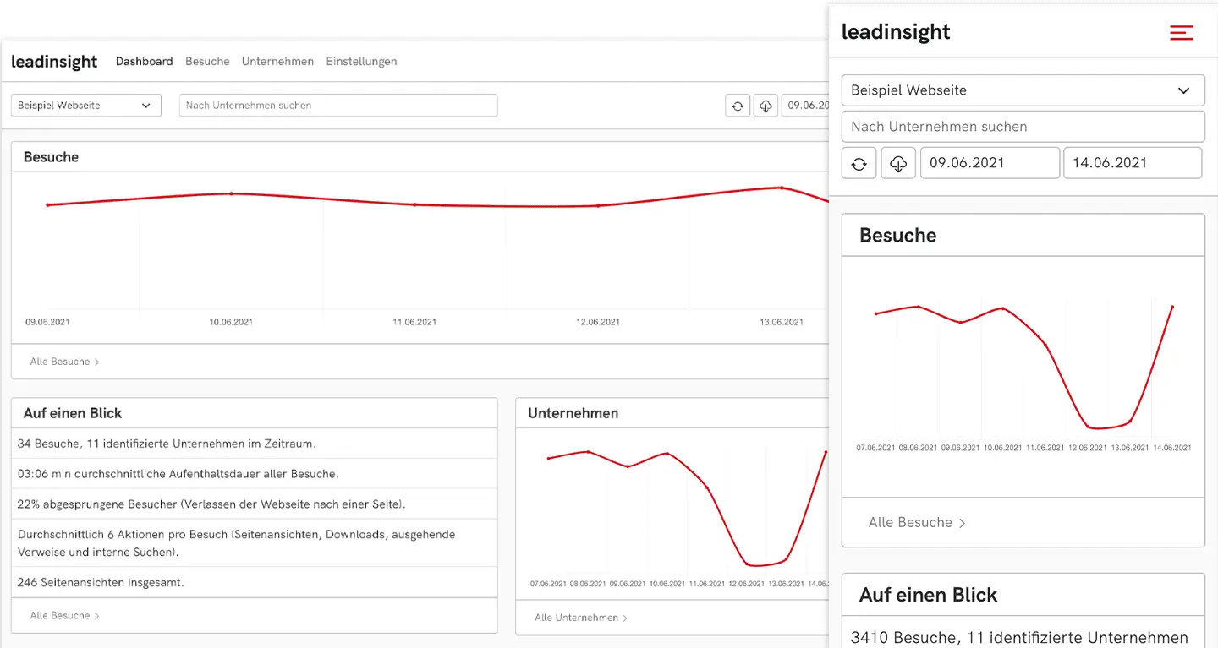Viewport: 1218px width, 648px height.
Task: Open the Beispiel Webseite dropdown in the desktop dashboard
Action: pos(85,106)
